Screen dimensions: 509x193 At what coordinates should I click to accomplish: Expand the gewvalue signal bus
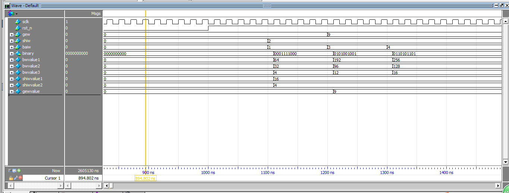pyautogui.click(x=12, y=92)
